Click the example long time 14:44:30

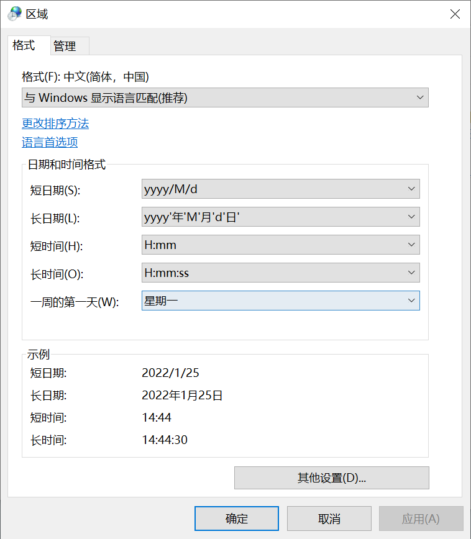click(165, 440)
